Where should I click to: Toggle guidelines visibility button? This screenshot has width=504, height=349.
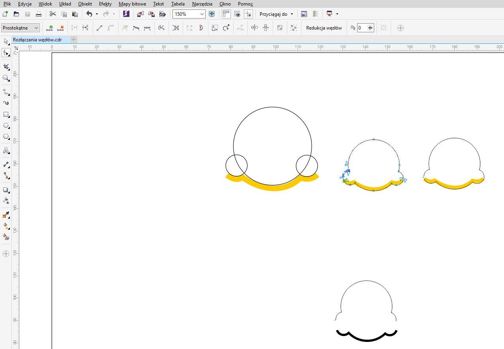tap(248, 14)
